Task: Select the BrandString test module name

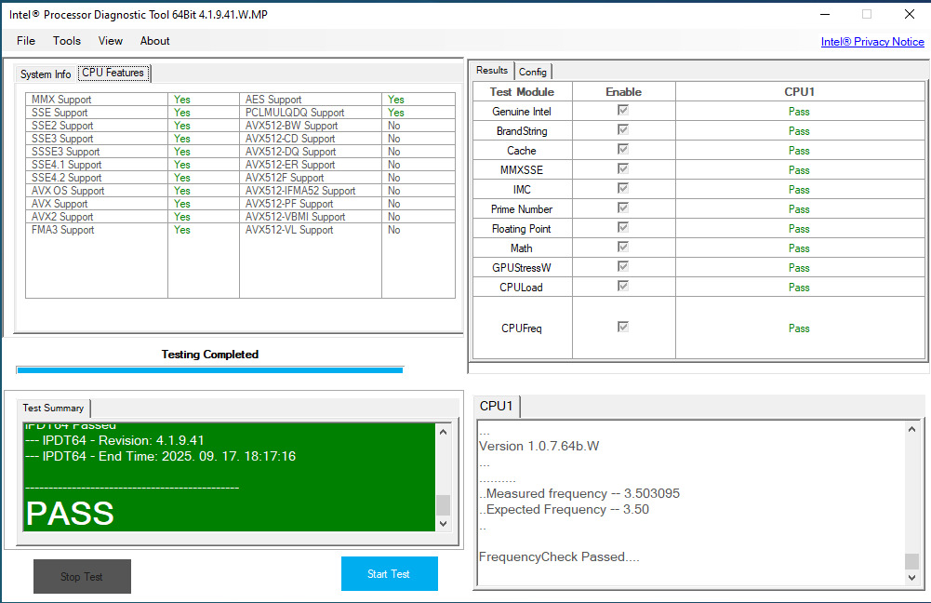Action: (522, 130)
